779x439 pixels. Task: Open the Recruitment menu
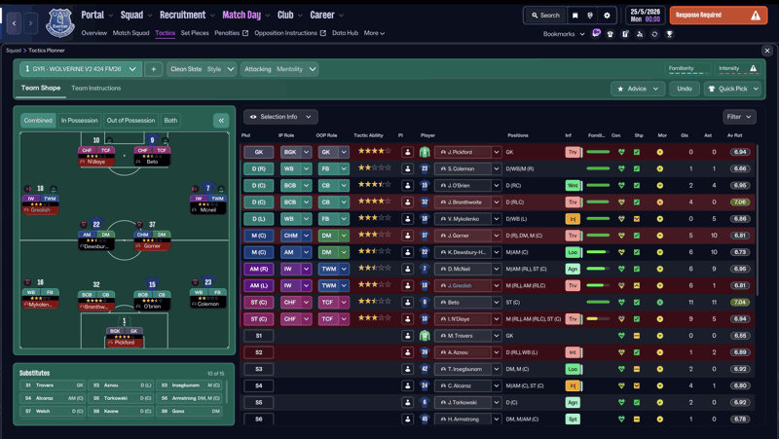click(187, 15)
